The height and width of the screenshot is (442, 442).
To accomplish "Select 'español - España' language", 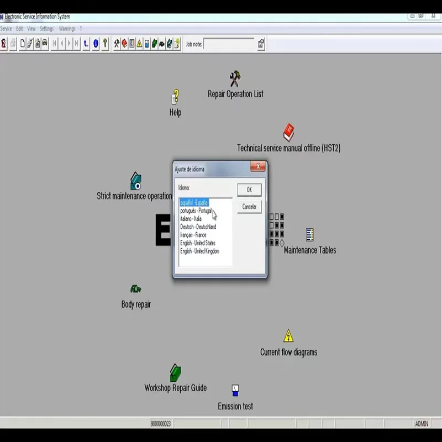I will click(194, 202).
